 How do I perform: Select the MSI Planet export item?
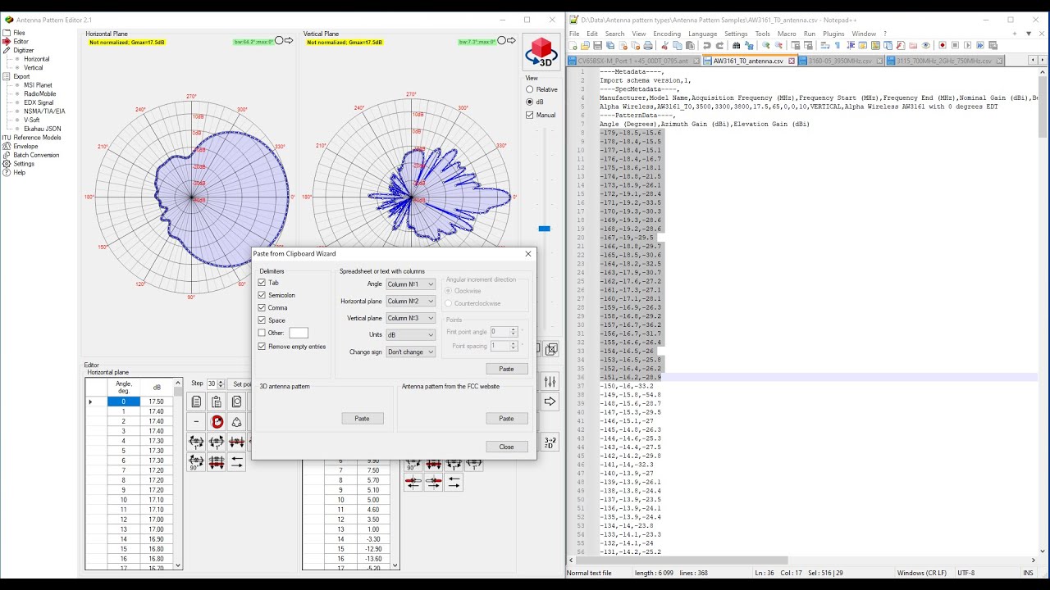(x=38, y=85)
